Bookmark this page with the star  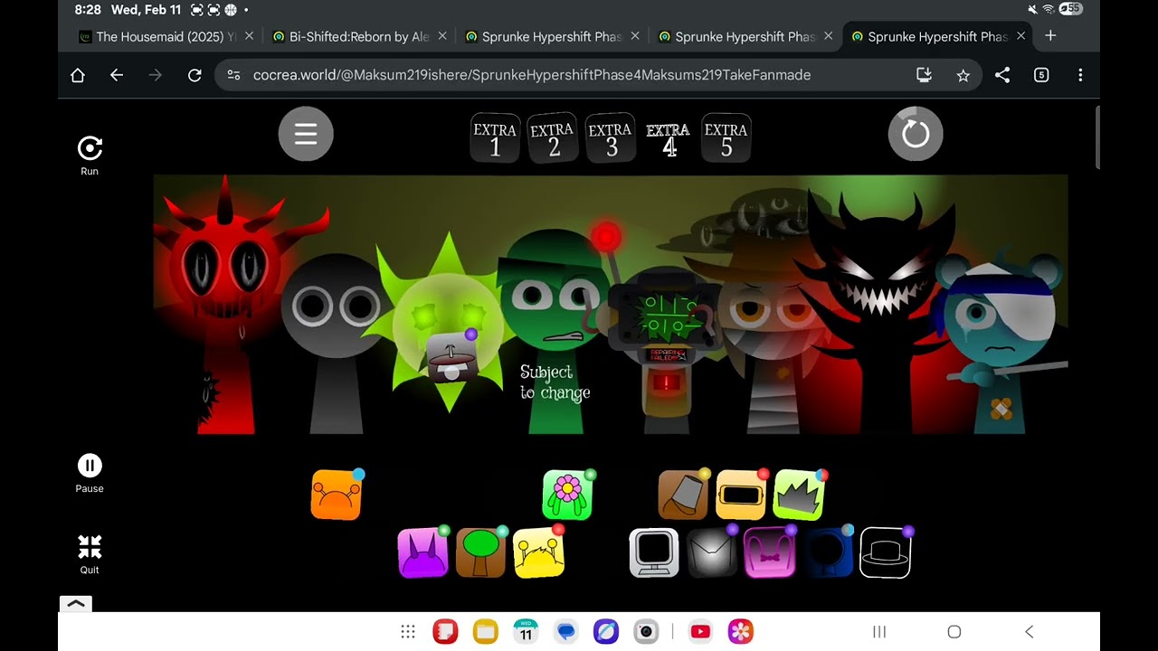tap(963, 75)
